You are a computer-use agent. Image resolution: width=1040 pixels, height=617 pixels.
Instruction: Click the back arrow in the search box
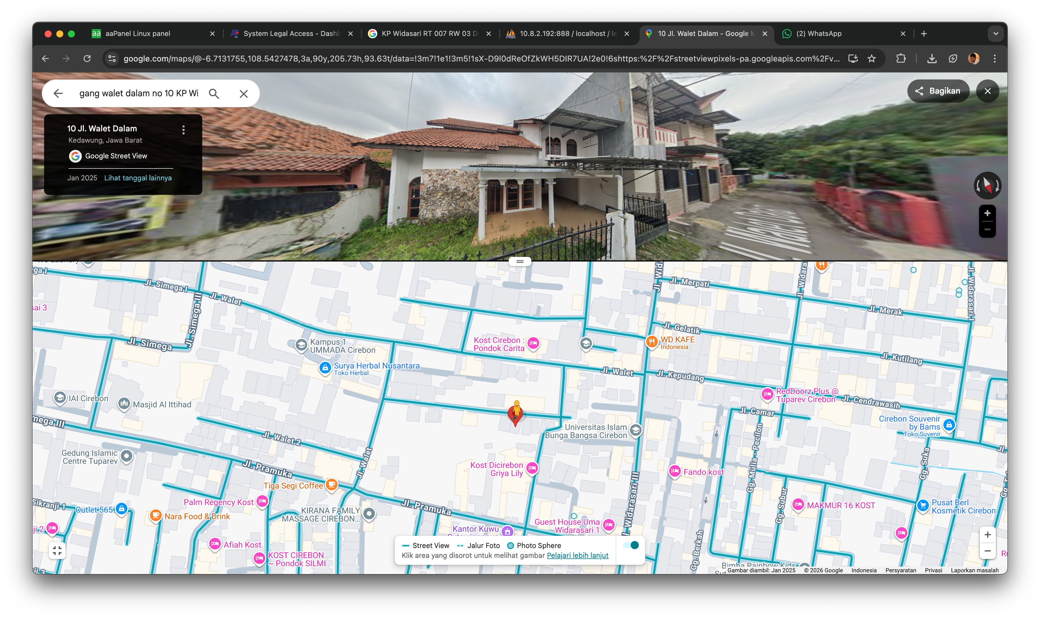pyautogui.click(x=58, y=94)
